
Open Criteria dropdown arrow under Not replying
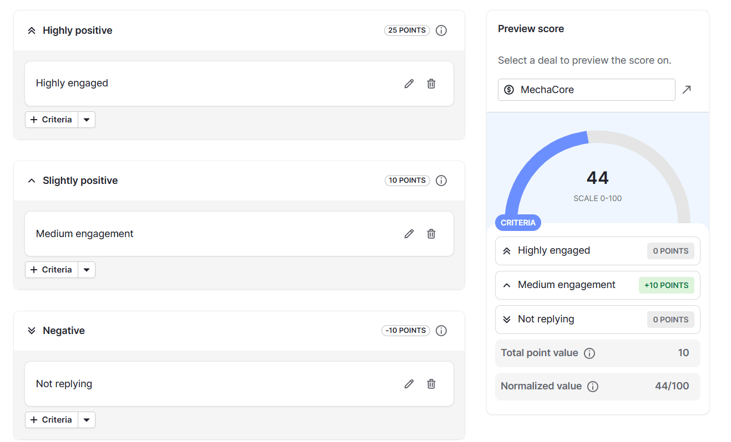tap(87, 420)
